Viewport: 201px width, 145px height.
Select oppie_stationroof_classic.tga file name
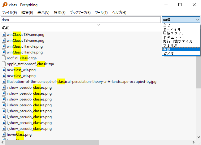pos(30,64)
